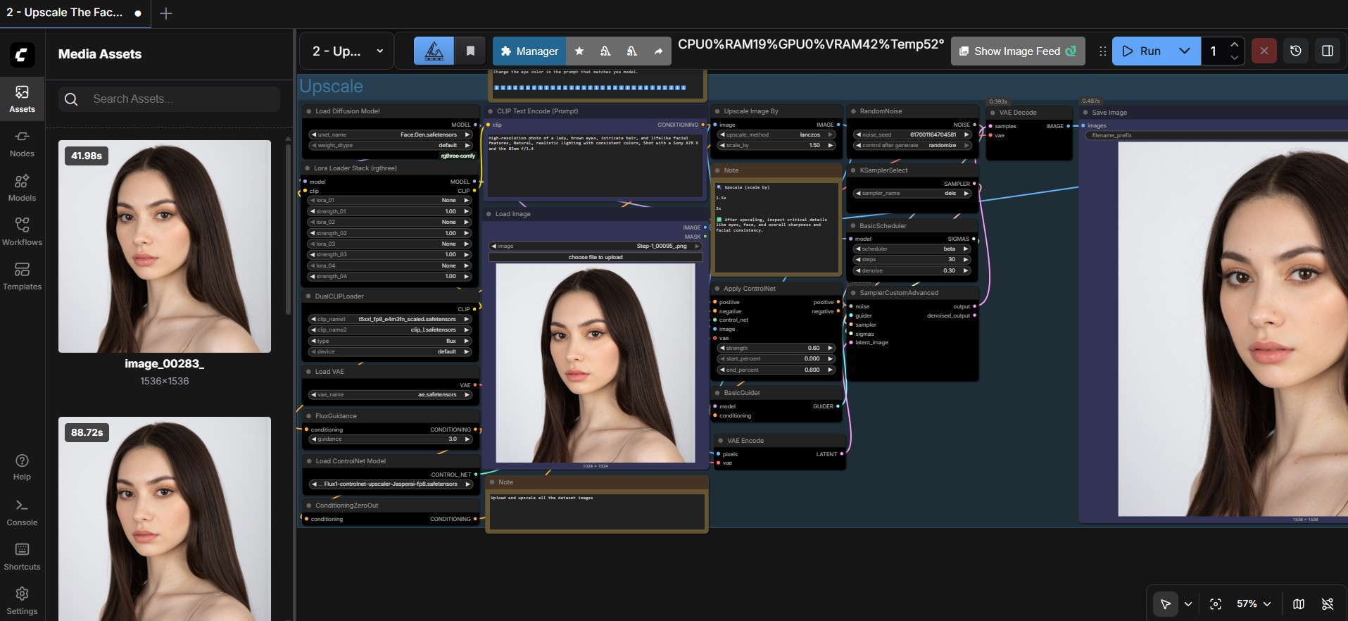This screenshot has width=1348, height=621.
Task: Open queue history clock icon
Action: click(1295, 51)
